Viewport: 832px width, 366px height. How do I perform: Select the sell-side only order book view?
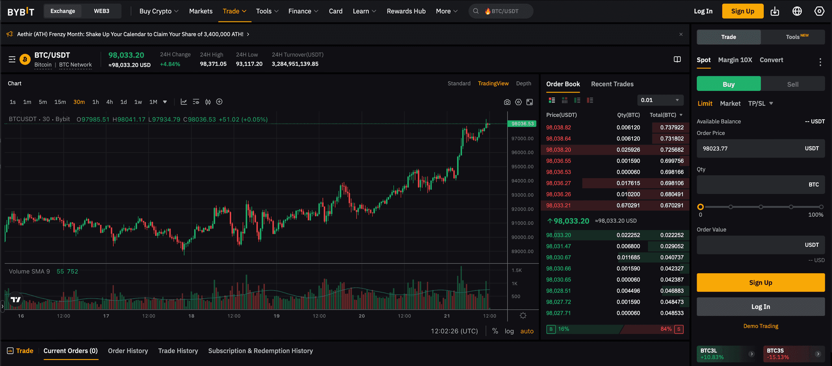pos(590,100)
